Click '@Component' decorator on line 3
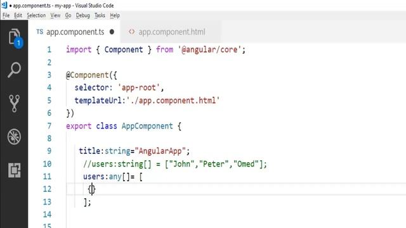The width and height of the screenshot is (406, 228). tap(88, 75)
